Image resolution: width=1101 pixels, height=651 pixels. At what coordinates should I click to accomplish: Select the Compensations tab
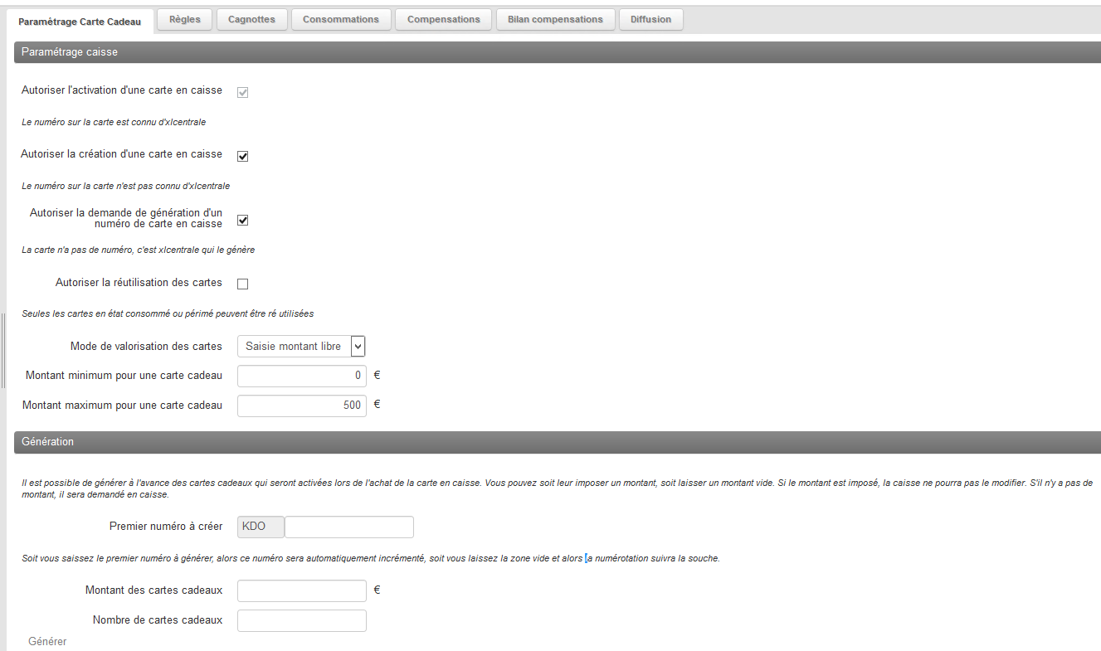click(444, 19)
